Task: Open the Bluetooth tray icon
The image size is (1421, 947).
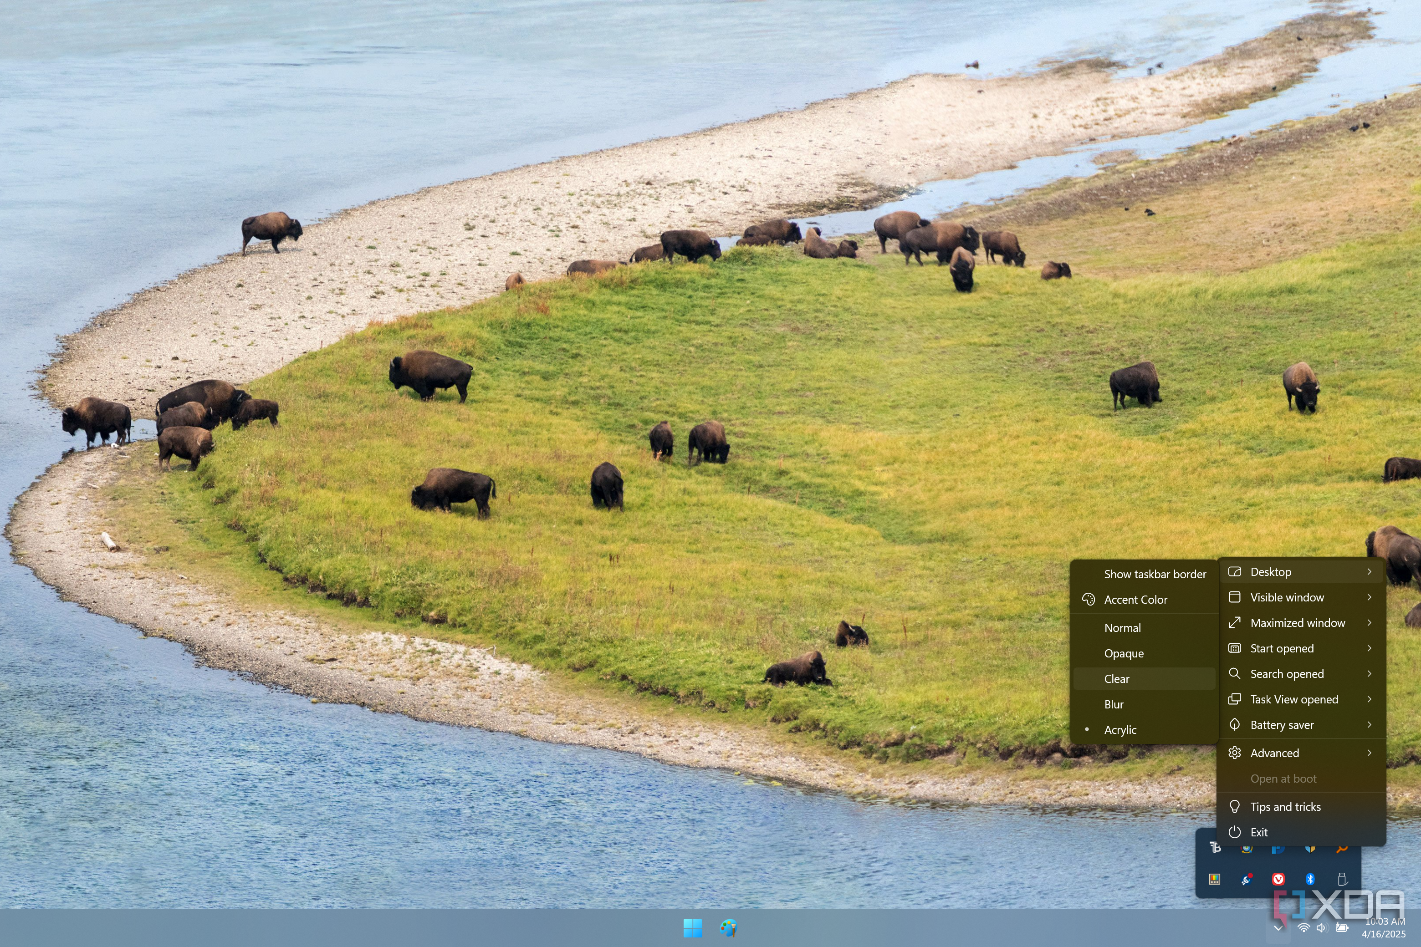Action: [x=1309, y=879]
